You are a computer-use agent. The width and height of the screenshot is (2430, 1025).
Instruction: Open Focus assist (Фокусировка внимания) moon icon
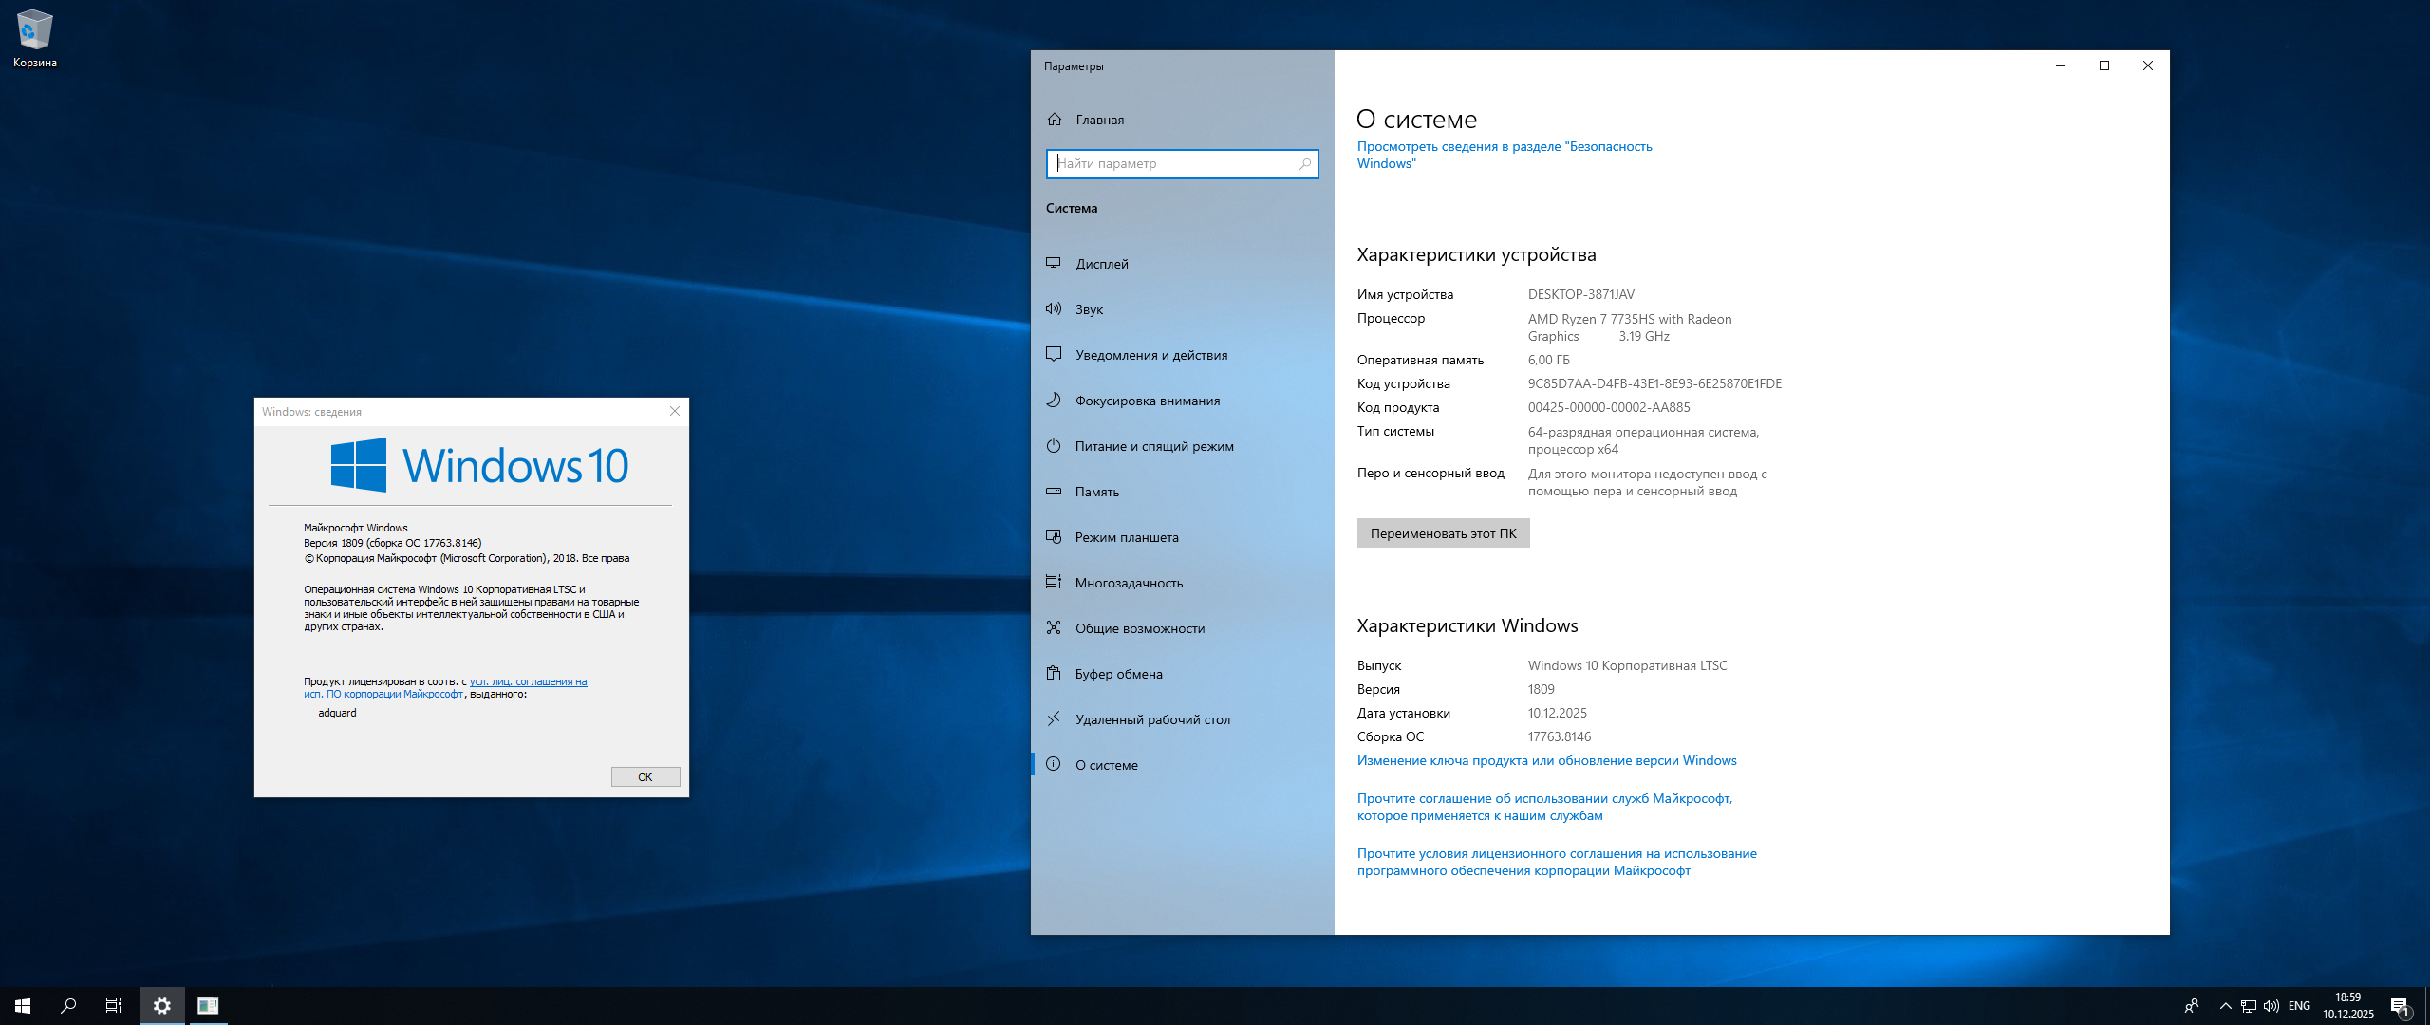pos(1054,400)
